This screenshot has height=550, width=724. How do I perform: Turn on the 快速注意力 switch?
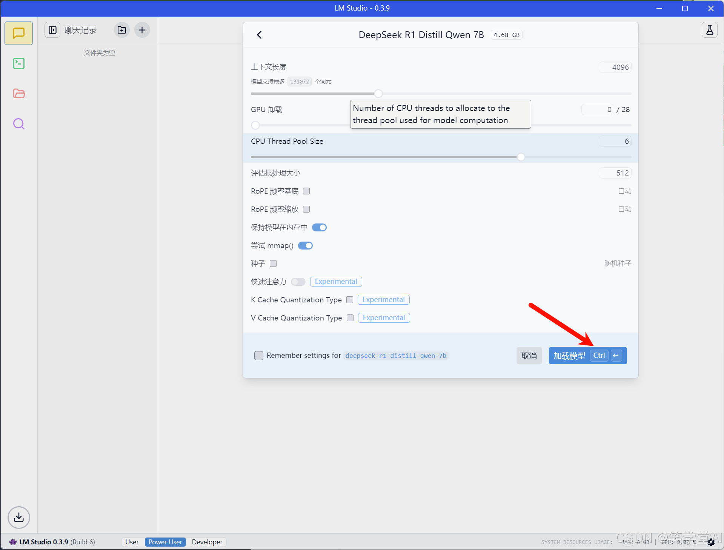pos(298,282)
